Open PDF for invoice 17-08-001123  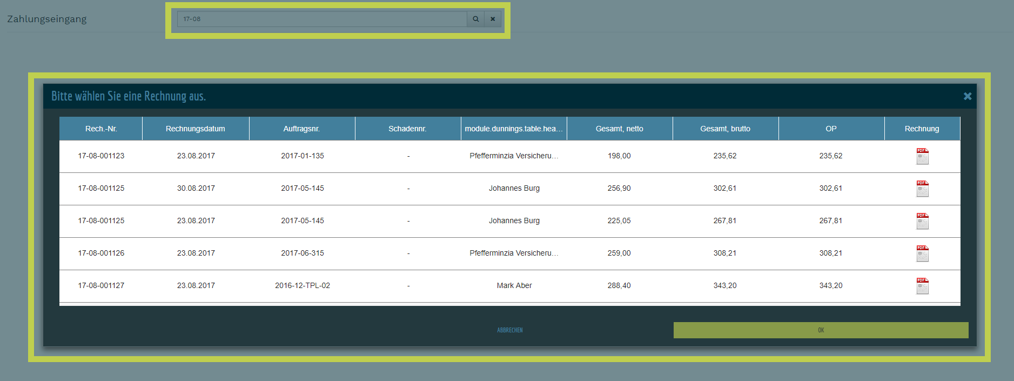[x=922, y=156]
